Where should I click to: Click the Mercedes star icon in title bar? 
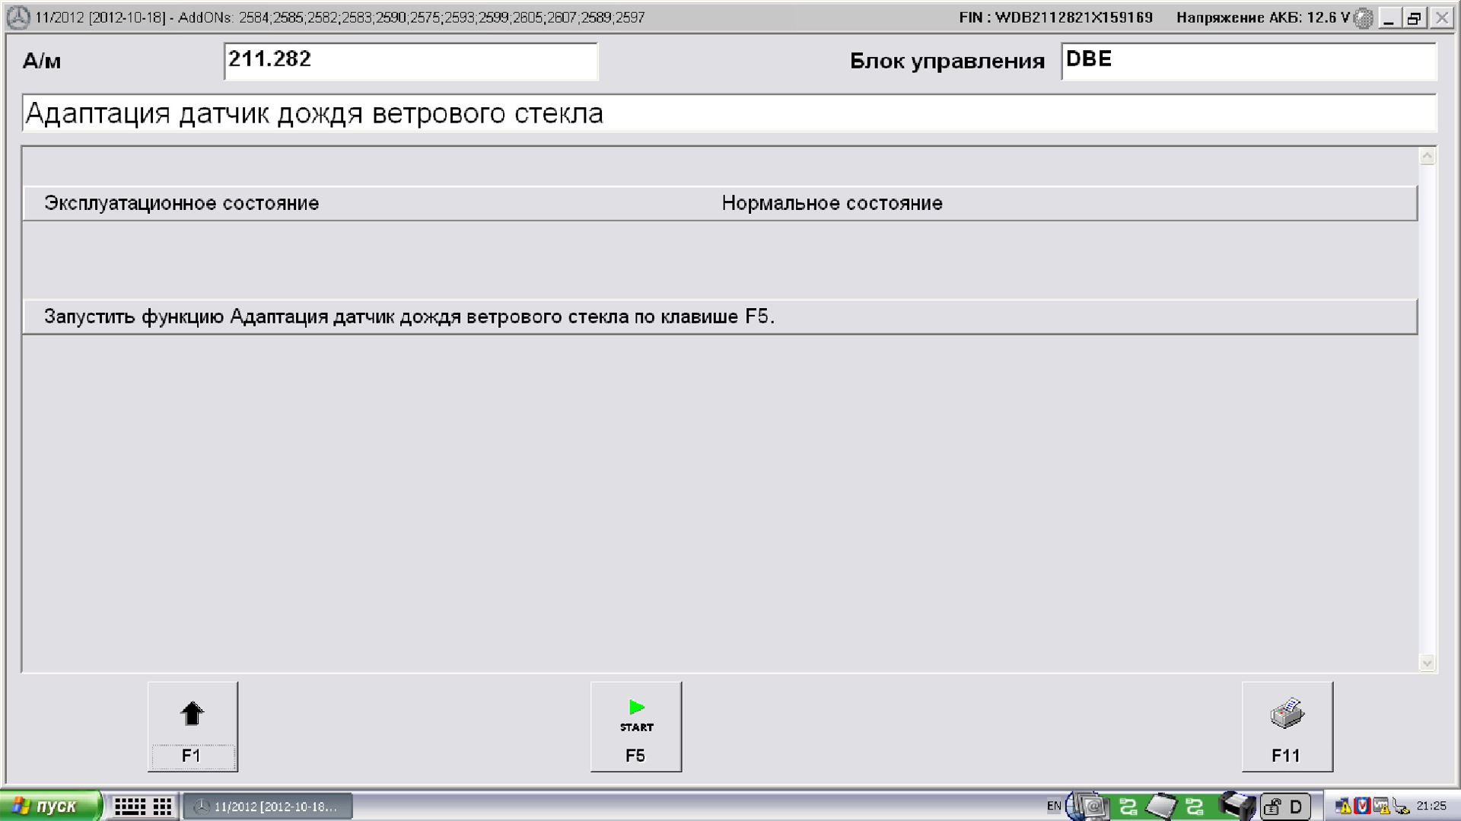click(18, 18)
